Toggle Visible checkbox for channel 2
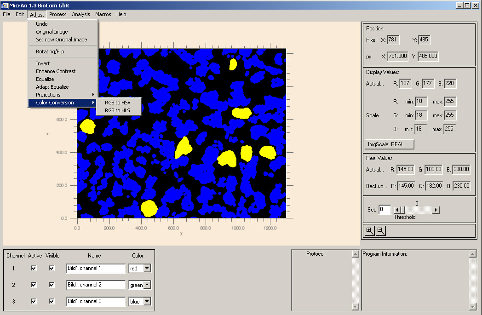The width and height of the screenshot is (482, 315). click(52, 285)
